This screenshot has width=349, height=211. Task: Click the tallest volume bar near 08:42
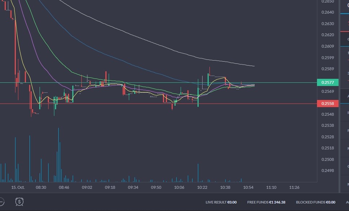(x=58, y=155)
